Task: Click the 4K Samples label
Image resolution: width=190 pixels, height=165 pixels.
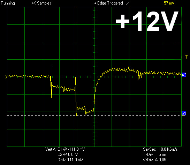Action: coord(41,3)
